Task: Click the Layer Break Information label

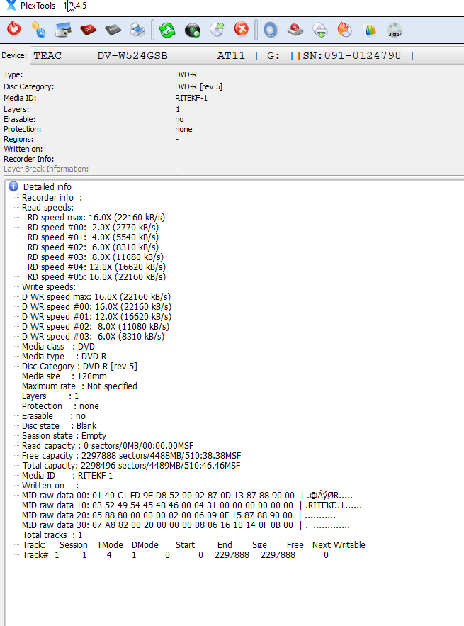Action: (46, 169)
